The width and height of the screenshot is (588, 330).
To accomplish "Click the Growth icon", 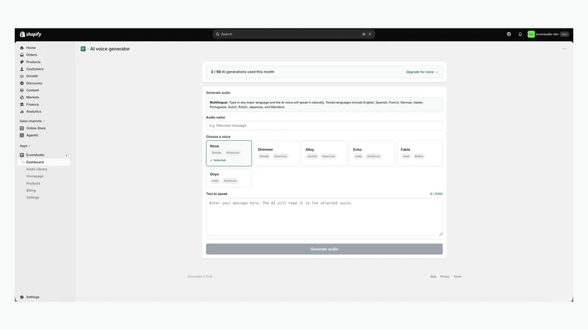I will (x=22, y=76).
